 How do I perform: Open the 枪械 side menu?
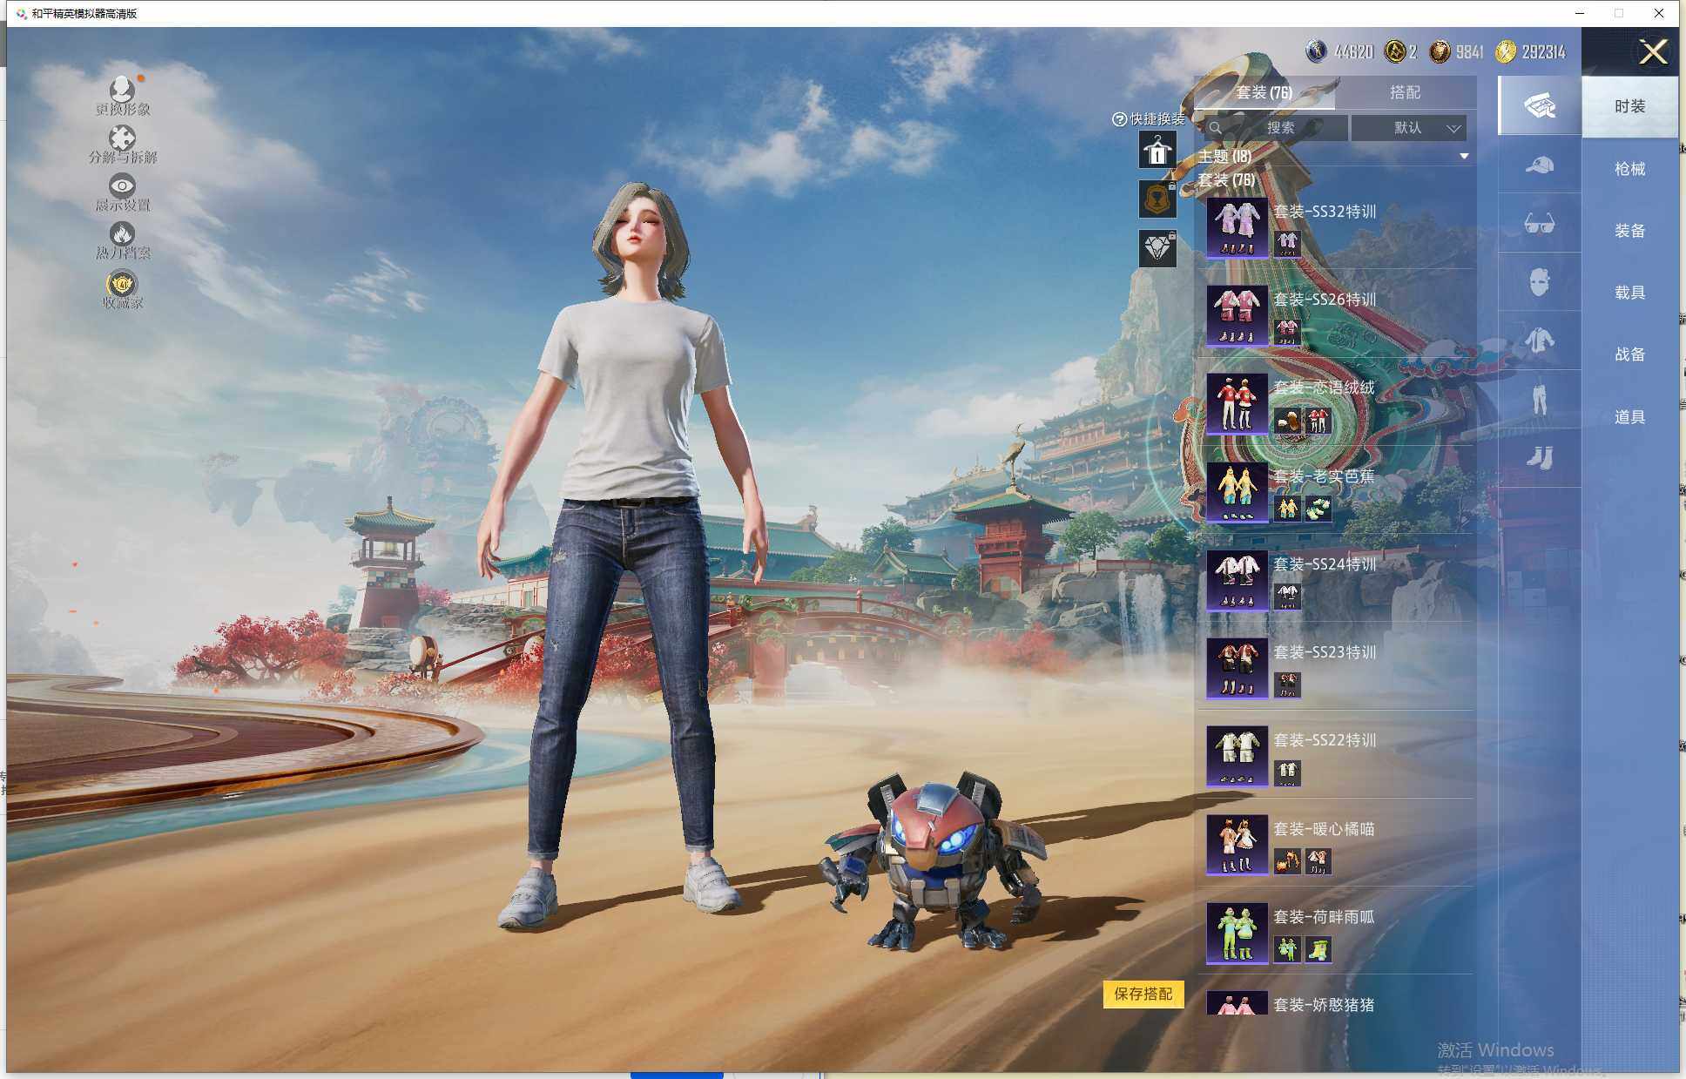click(x=1629, y=169)
